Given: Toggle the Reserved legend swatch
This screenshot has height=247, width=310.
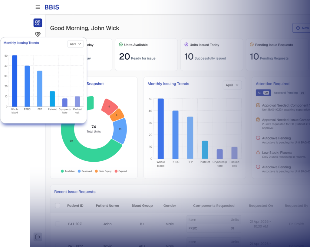Looking at the screenshot, I should pos(79,171).
